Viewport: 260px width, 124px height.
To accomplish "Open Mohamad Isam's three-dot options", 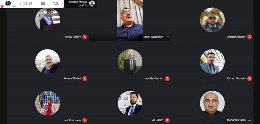I will (249, 120).
